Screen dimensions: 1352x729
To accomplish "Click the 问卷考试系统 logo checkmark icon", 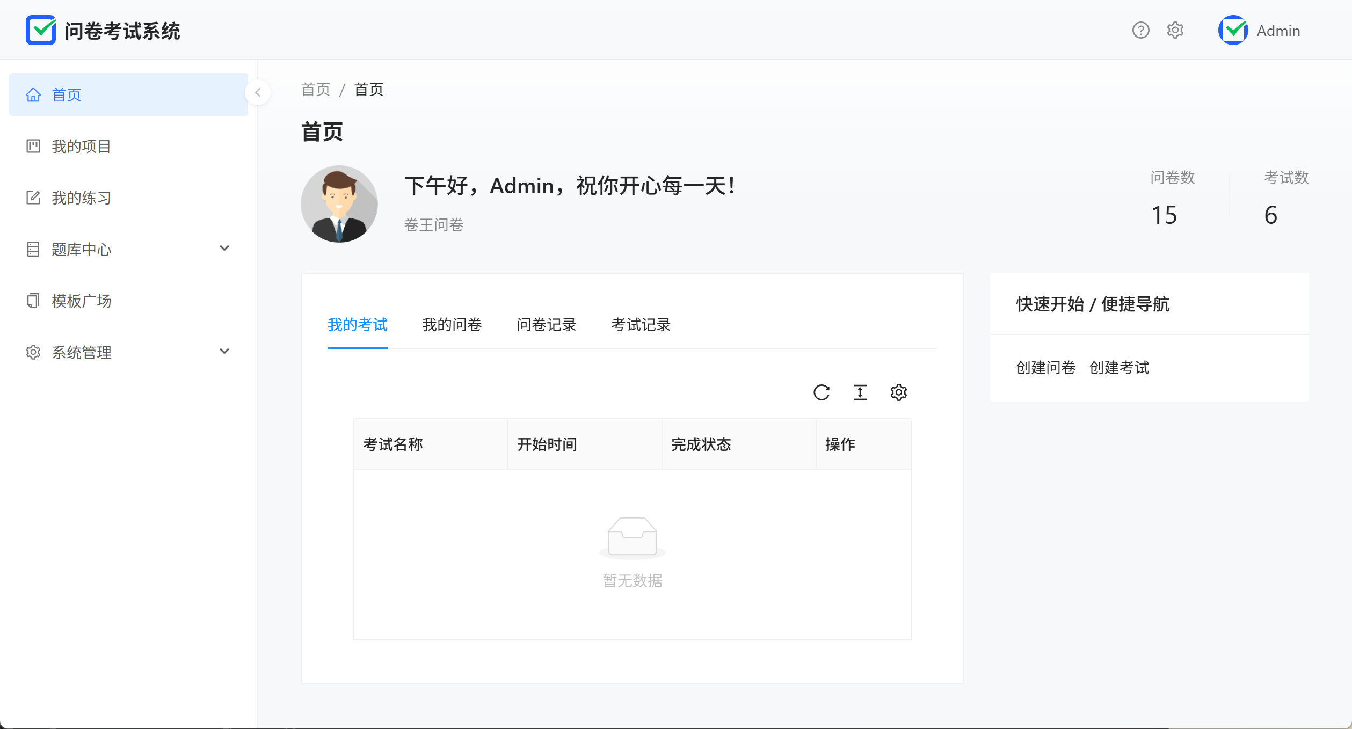I will click(41, 30).
